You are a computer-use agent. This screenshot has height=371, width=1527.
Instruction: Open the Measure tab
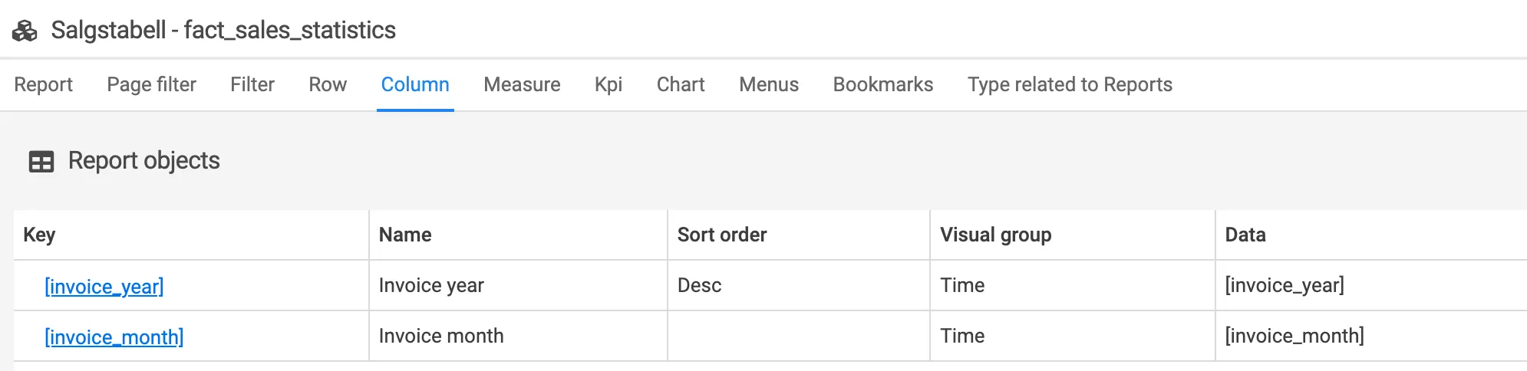click(x=522, y=84)
